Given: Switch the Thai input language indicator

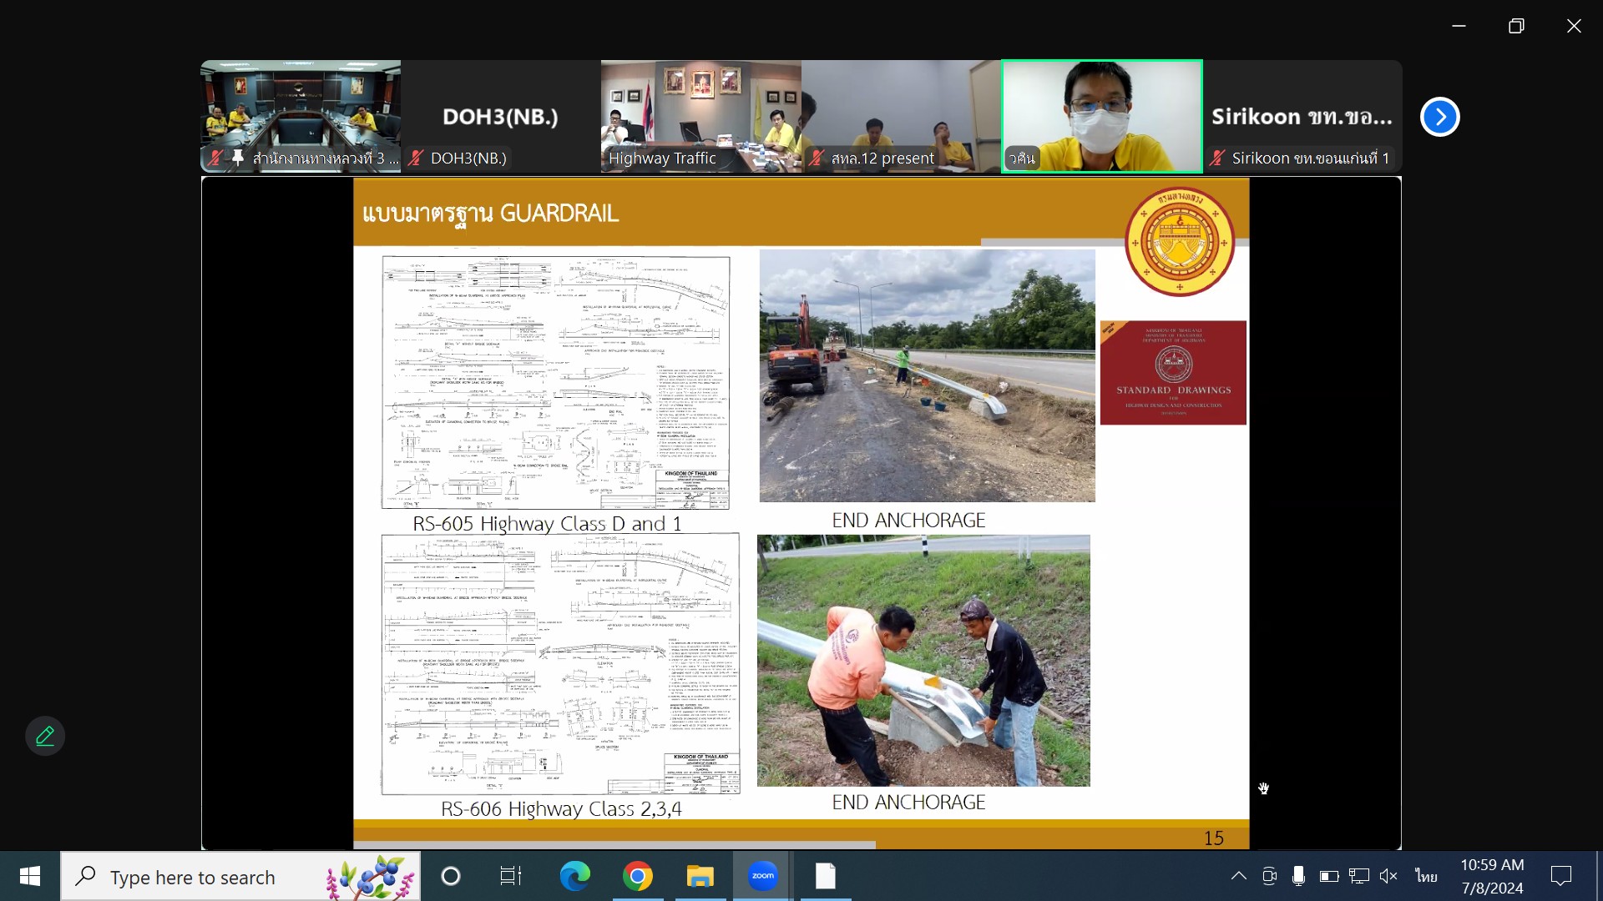Looking at the screenshot, I should click(x=1426, y=876).
